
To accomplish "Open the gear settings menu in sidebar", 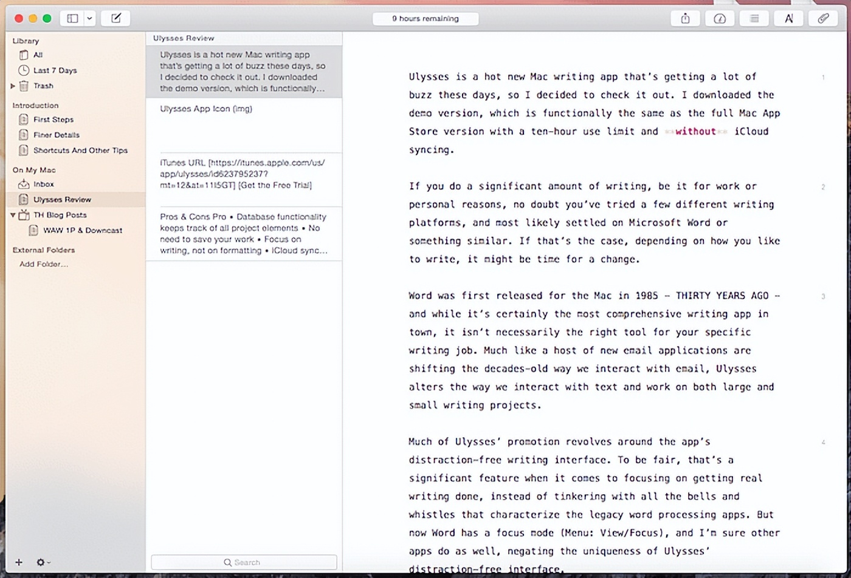I will click(x=43, y=562).
